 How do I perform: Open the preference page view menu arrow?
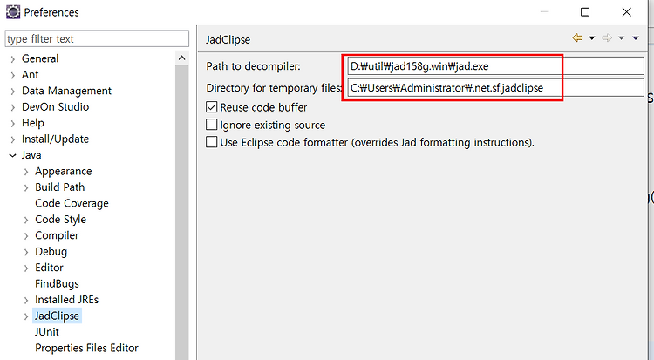635,38
